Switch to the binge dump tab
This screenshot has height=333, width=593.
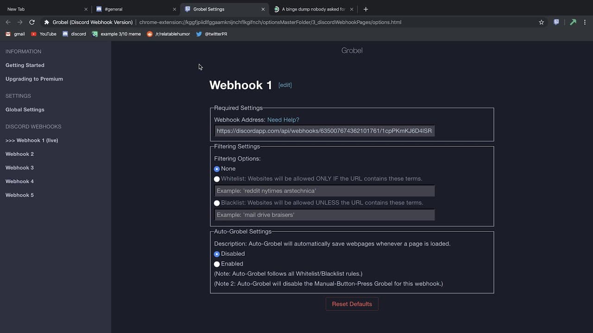pos(313,9)
